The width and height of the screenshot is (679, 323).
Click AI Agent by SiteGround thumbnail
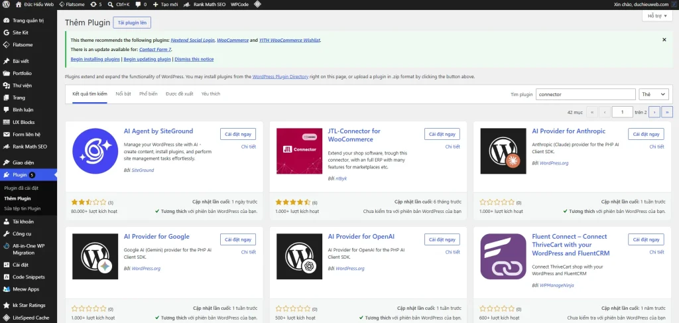coord(95,151)
